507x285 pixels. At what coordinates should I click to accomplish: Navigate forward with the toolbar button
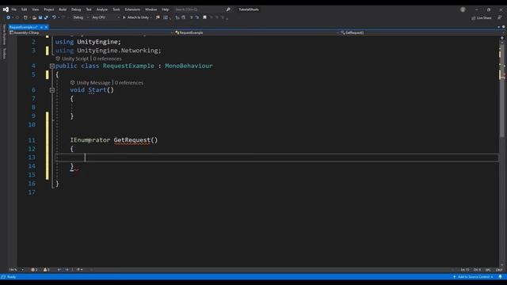[17, 17]
